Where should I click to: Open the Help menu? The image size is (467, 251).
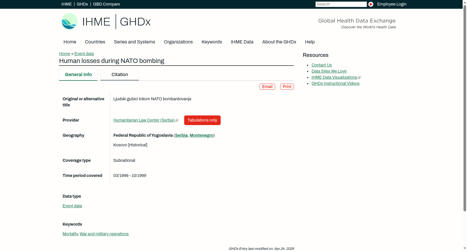(310, 42)
